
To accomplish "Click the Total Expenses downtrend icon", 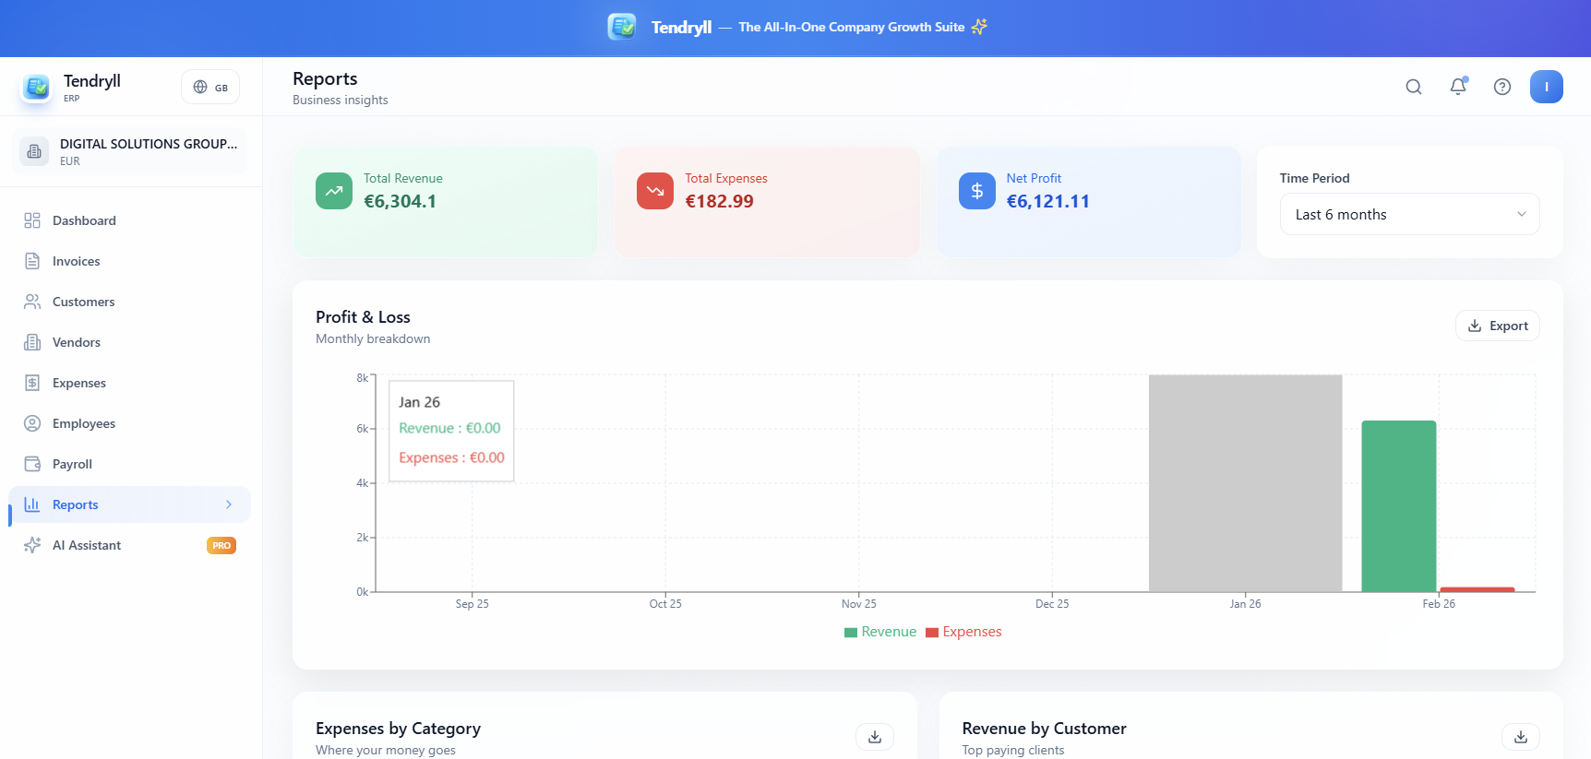I will pos(654,191).
